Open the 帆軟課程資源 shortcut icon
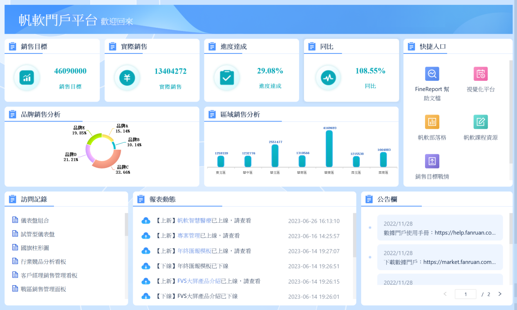This screenshot has height=310, width=517. [481, 122]
